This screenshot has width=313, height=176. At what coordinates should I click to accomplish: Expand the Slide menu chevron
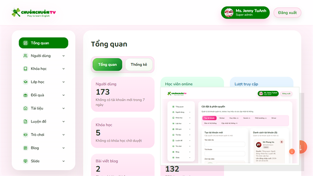64,161
